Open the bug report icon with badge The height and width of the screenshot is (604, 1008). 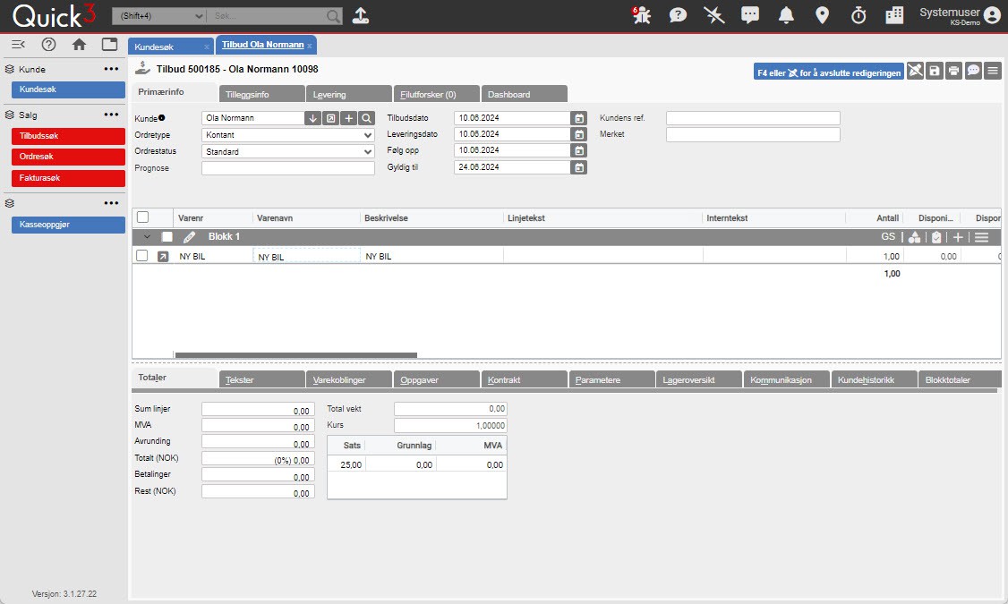[641, 15]
